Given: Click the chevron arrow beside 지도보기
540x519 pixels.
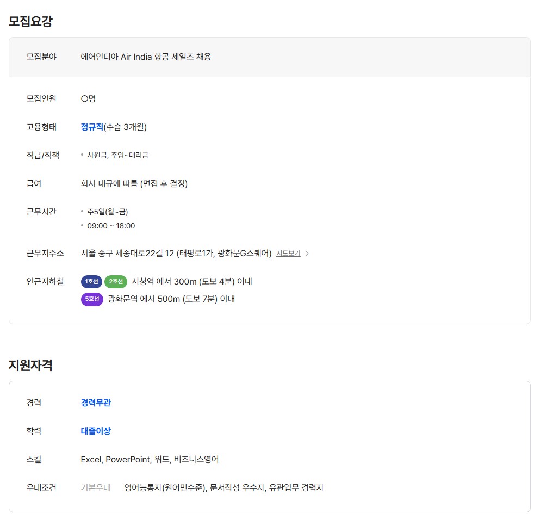Looking at the screenshot, I should 307,253.
